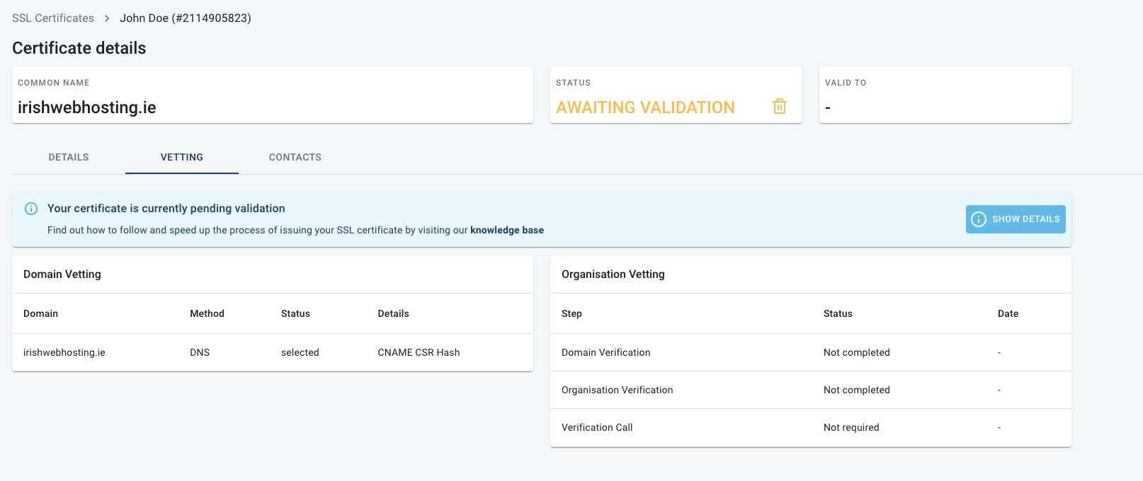
Task: Open the Contacts tab
Action: pyautogui.click(x=295, y=157)
